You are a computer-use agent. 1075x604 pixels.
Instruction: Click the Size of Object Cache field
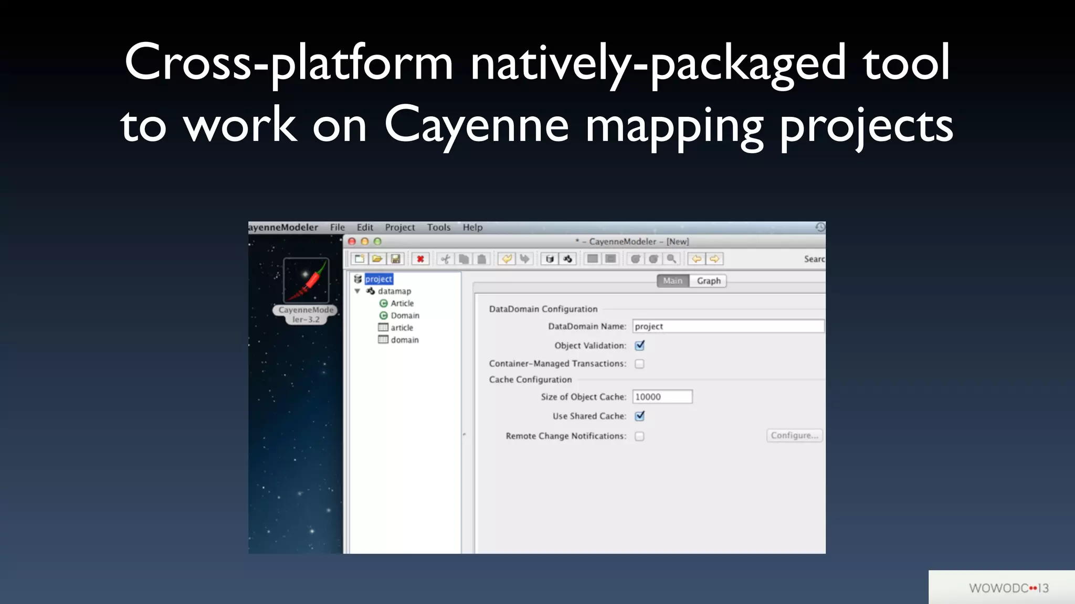(662, 397)
